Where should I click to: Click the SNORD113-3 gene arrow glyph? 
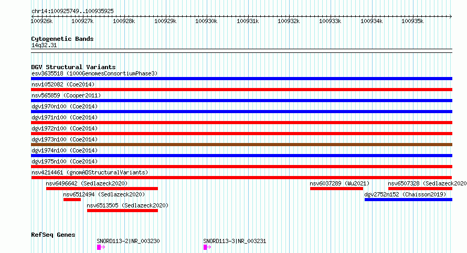point(207,247)
